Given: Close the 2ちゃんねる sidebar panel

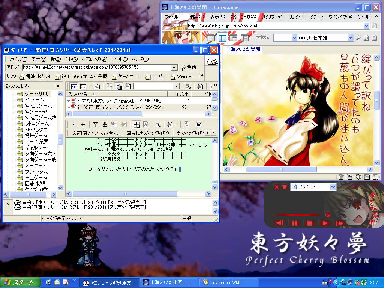Looking at the screenshot, I should [58, 86].
